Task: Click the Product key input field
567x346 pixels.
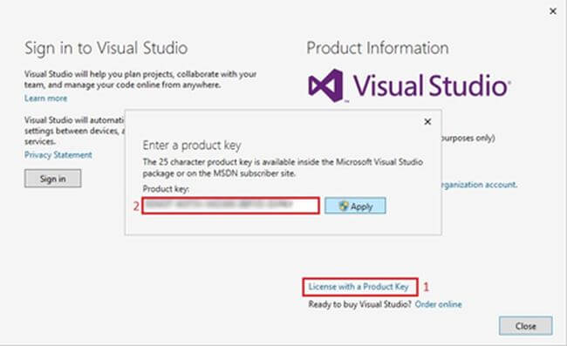Action: pos(230,206)
